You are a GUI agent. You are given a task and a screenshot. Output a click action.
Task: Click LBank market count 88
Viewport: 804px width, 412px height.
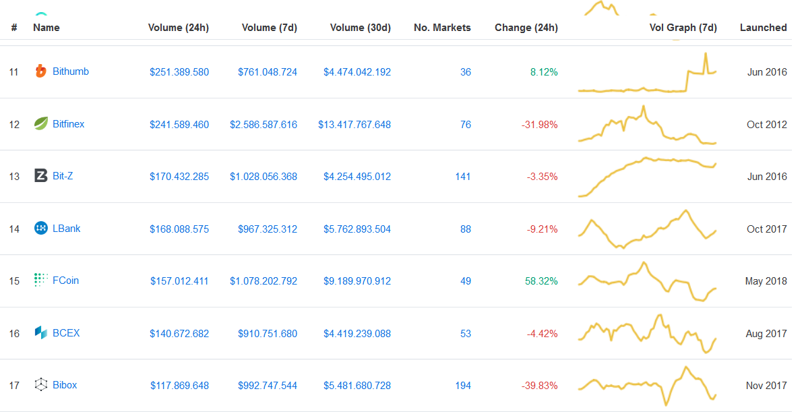466,229
